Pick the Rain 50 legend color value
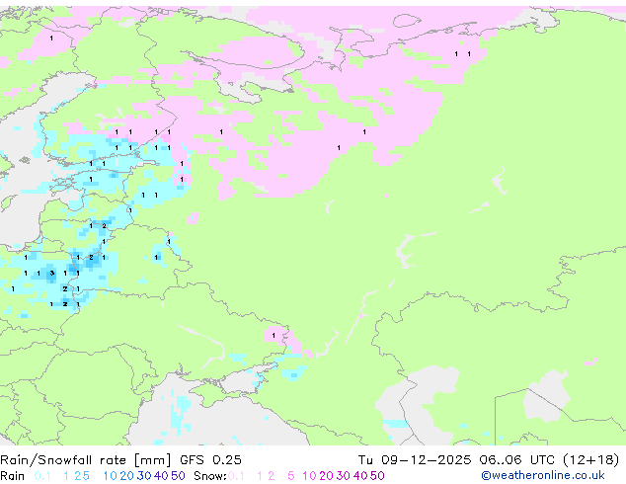 (x=178, y=476)
